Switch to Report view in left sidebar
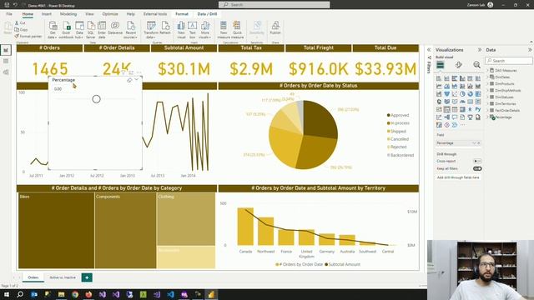This screenshot has height=300, width=534. (6, 50)
